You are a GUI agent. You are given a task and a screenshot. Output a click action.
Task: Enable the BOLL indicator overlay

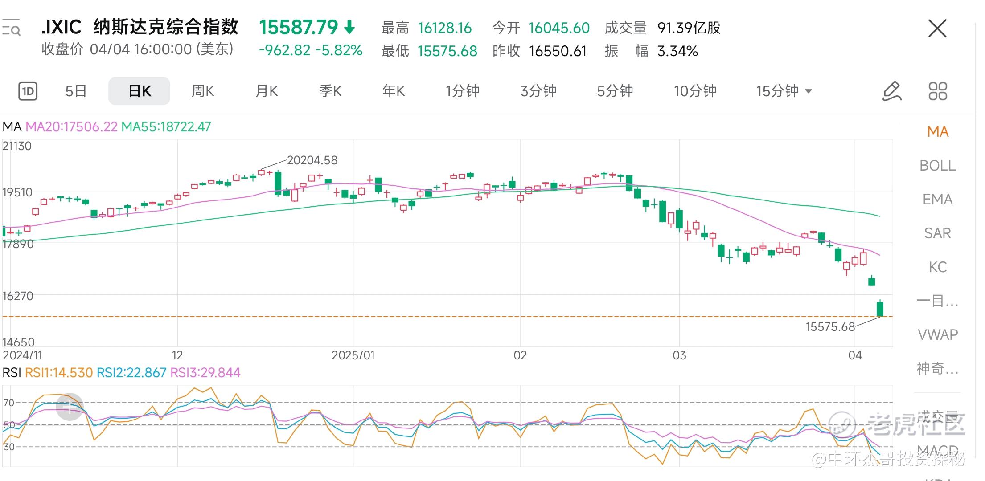coord(937,166)
